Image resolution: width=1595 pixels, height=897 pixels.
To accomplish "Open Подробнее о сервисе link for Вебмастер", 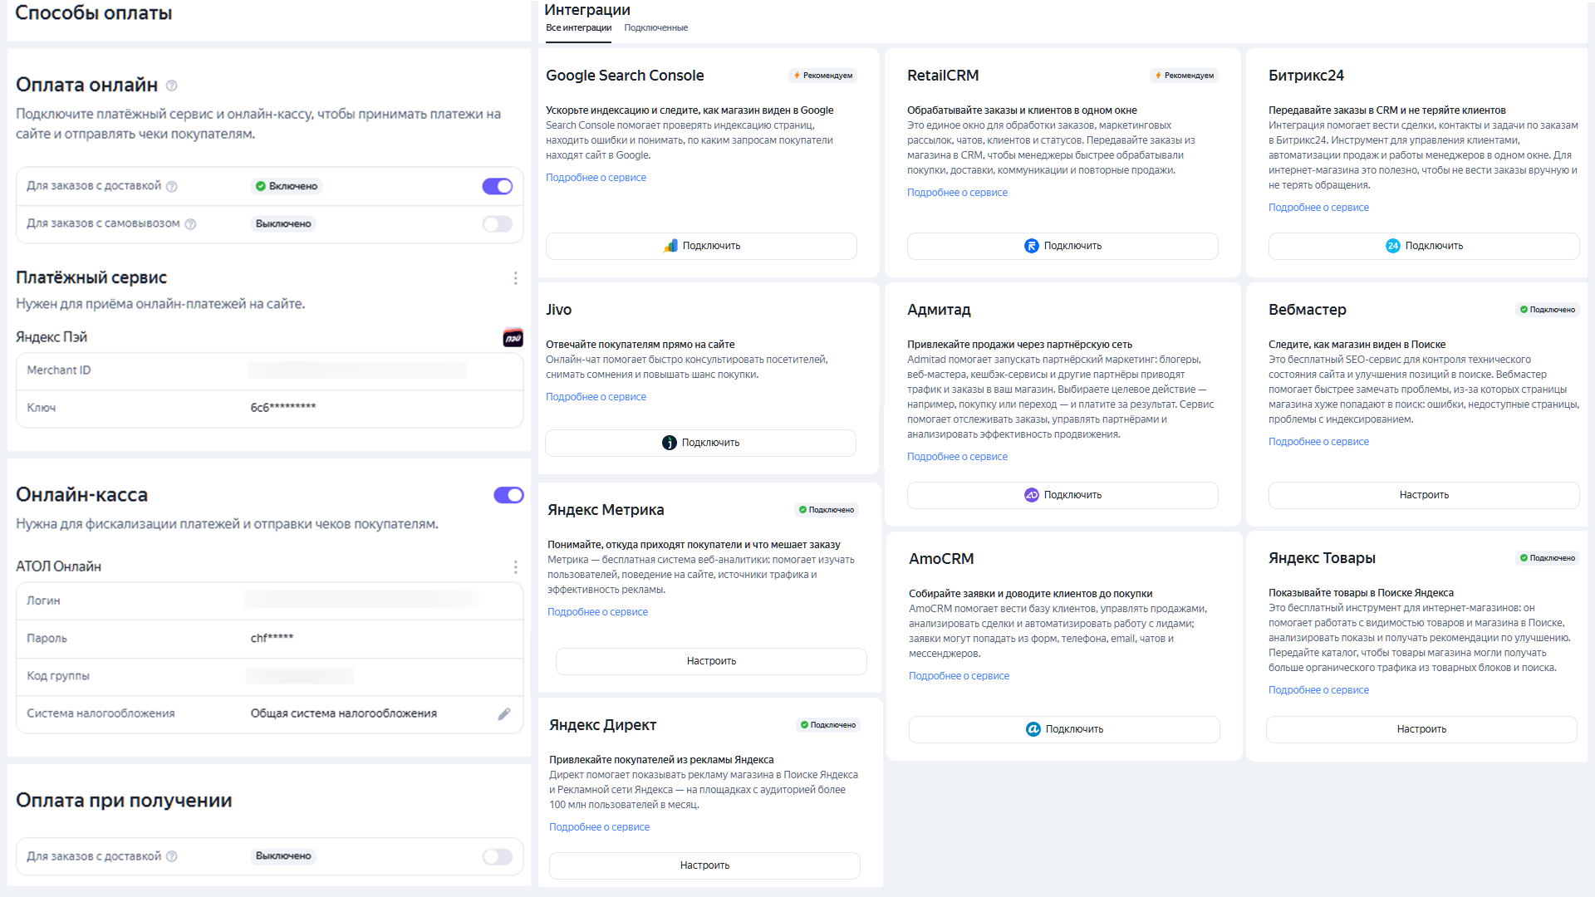I will tap(1318, 442).
